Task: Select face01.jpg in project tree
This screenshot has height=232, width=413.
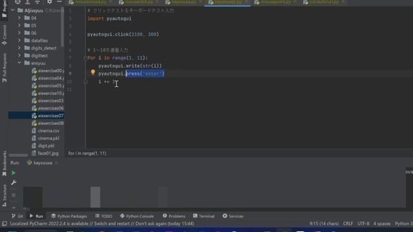Action: click(45, 153)
